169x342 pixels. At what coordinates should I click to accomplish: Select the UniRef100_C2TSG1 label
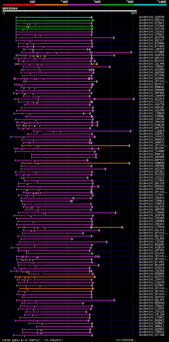152,102
